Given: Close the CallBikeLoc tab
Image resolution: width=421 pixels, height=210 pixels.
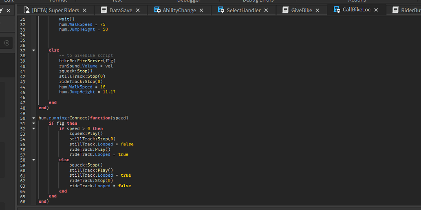Looking at the screenshot, I should (x=376, y=10).
